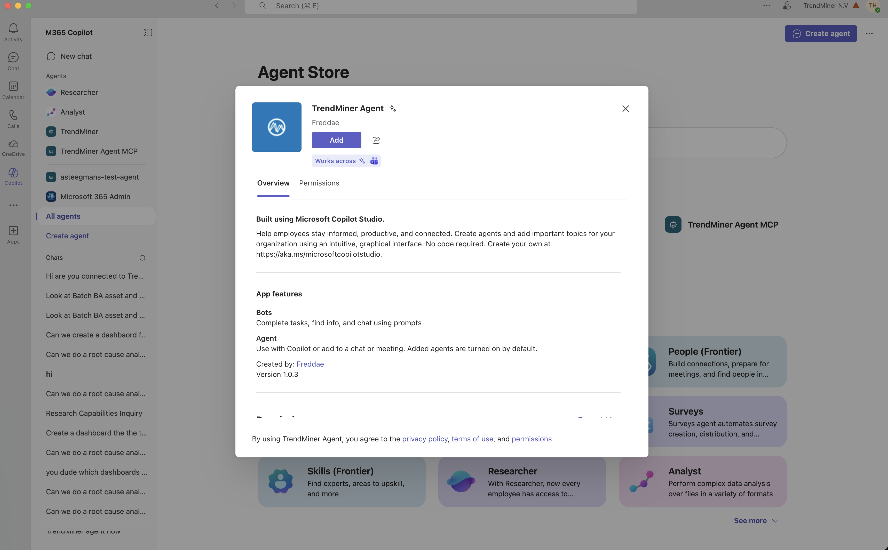The width and height of the screenshot is (888, 550).
Task: Open the Calendar app icon
Action: (13, 90)
